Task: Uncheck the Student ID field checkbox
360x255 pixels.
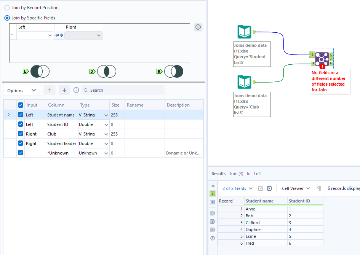Action: point(21,124)
